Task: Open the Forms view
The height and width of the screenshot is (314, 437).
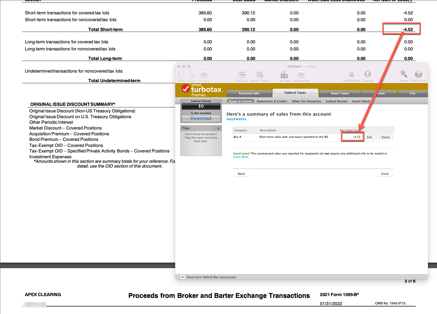Action: point(181,75)
